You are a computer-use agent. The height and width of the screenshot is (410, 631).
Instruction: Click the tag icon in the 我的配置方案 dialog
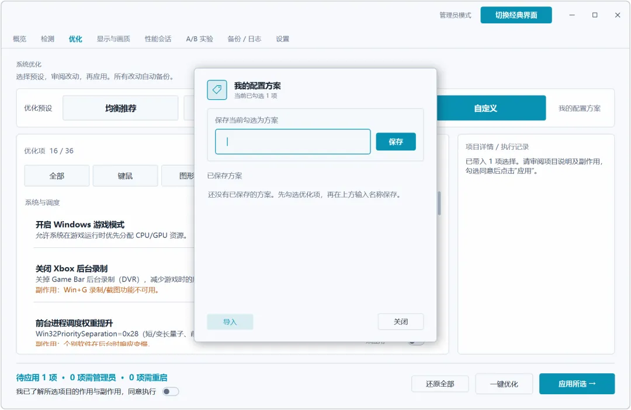[x=217, y=90]
